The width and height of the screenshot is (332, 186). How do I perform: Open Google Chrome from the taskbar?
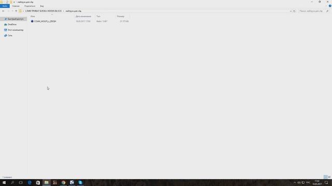click(x=63, y=182)
